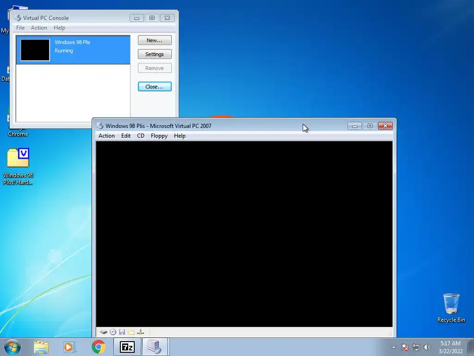Open CD menu in the VM window
The height and width of the screenshot is (356, 474).
point(141,136)
